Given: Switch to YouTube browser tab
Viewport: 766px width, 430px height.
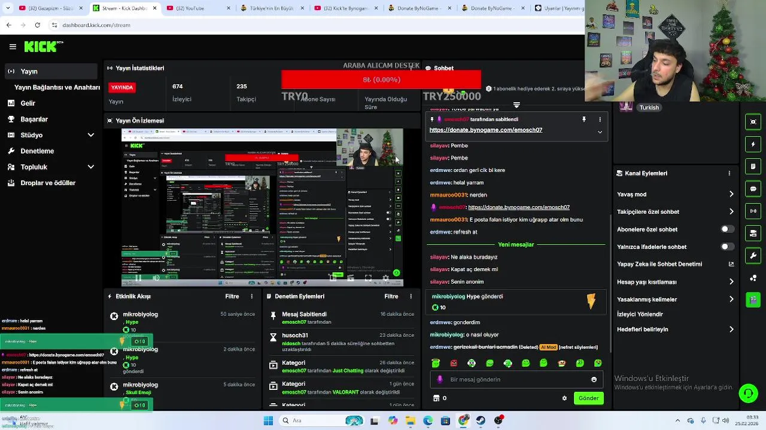Looking at the screenshot, I should pos(198,8).
